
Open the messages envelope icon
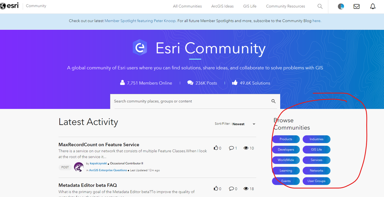tap(357, 7)
